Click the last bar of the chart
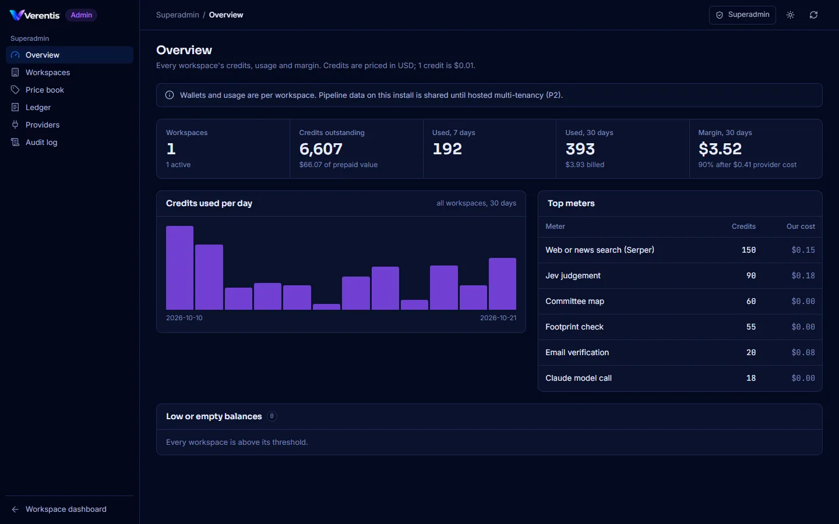839x524 pixels. 502,284
